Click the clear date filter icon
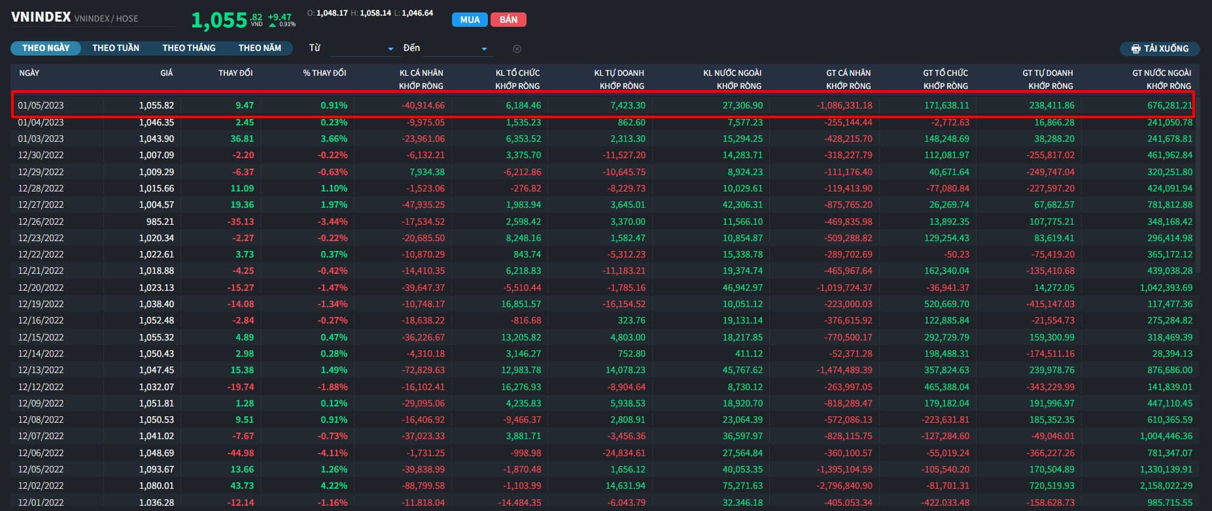 pyautogui.click(x=517, y=49)
